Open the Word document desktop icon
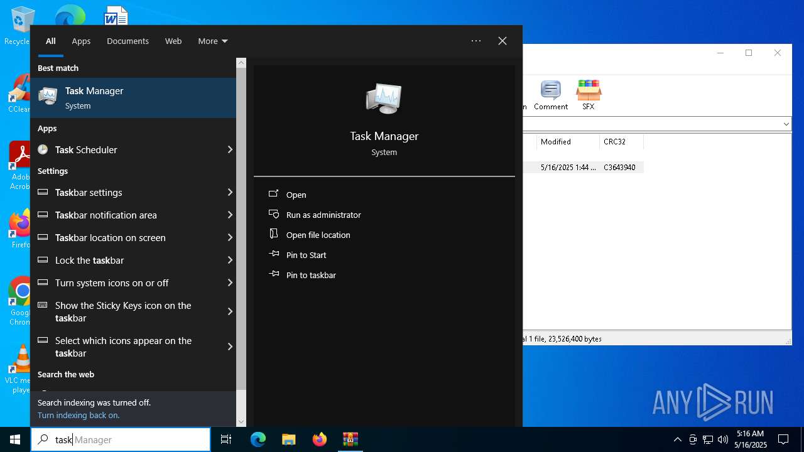 tap(116, 15)
